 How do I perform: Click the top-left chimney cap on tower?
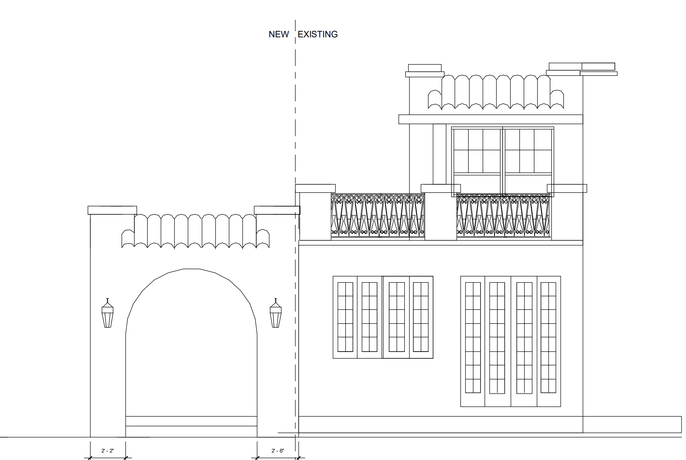(x=425, y=70)
